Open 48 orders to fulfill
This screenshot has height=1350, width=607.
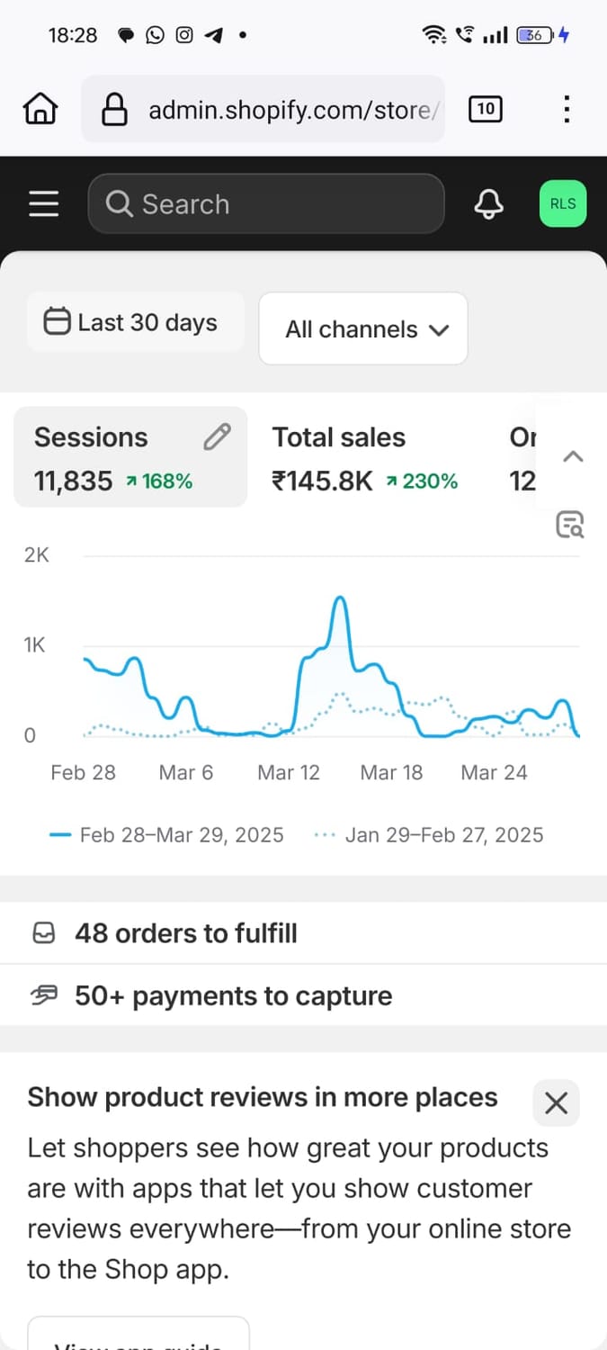pyautogui.click(x=185, y=933)
